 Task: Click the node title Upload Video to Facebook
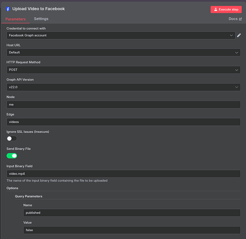[39, 9]
